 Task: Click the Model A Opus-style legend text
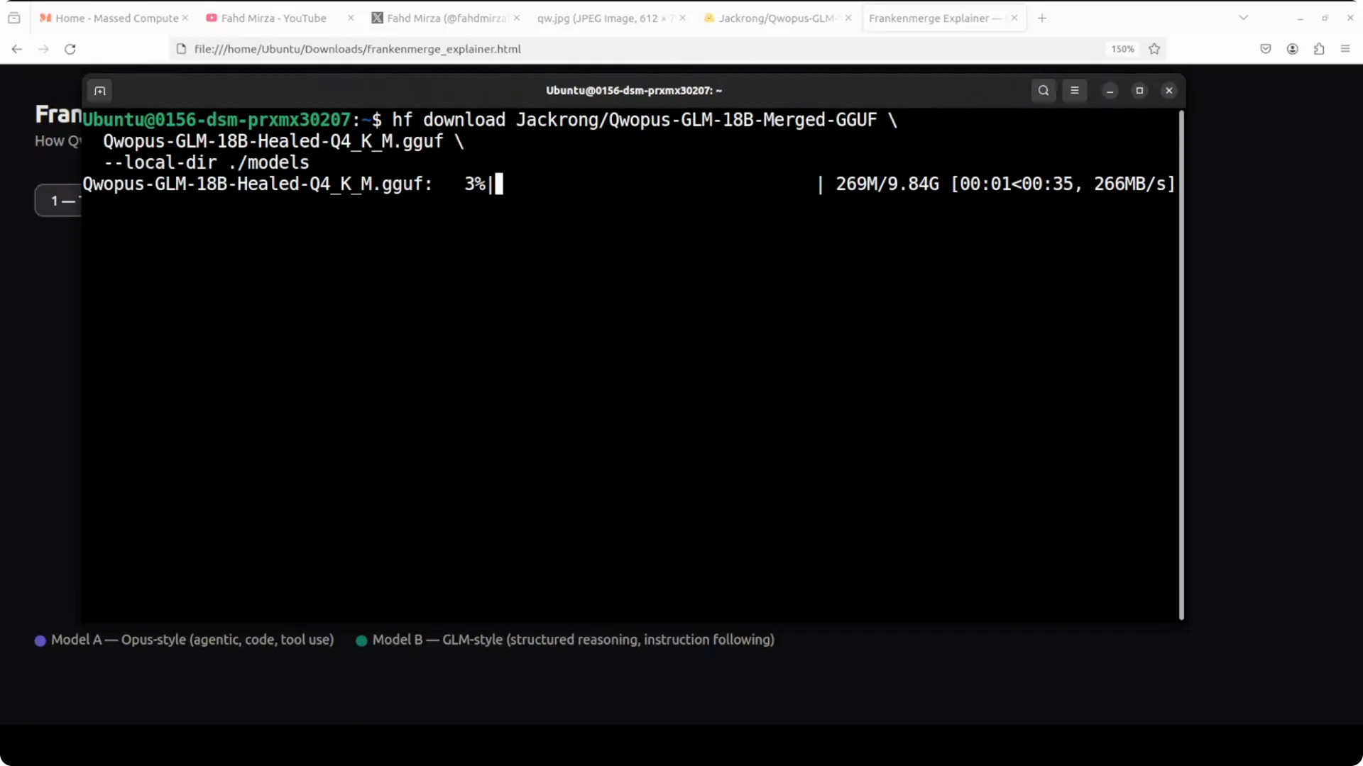click(x=192, y=640)
